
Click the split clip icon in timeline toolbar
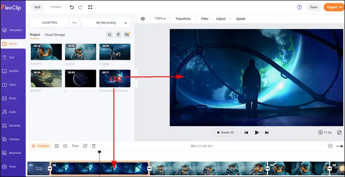click(x=65, y=146)
